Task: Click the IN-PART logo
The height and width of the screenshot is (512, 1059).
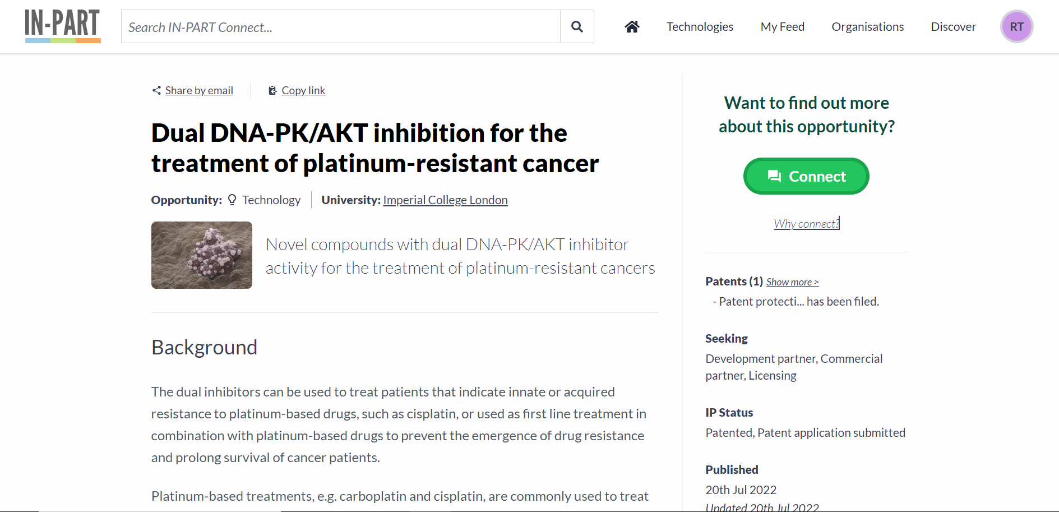Action: [x=63, y=26]
